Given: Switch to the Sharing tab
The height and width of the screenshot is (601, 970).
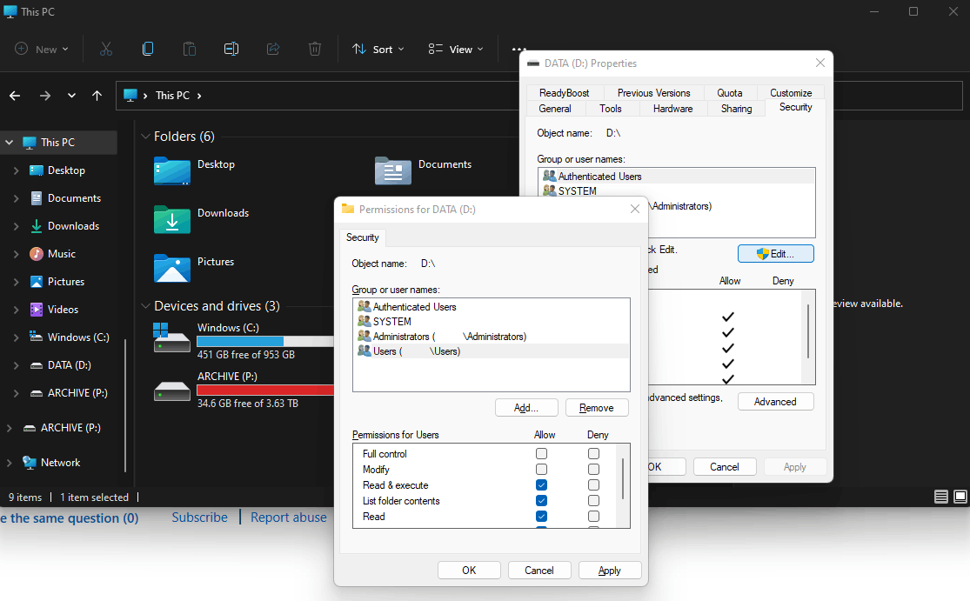Looking at the screenshot, I should 736,108.
